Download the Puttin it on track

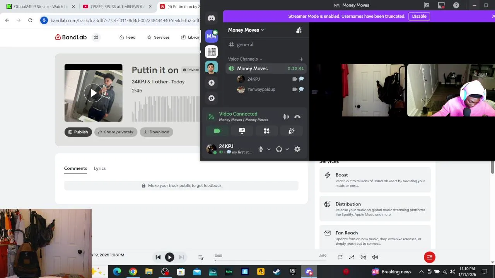point(156,132)
